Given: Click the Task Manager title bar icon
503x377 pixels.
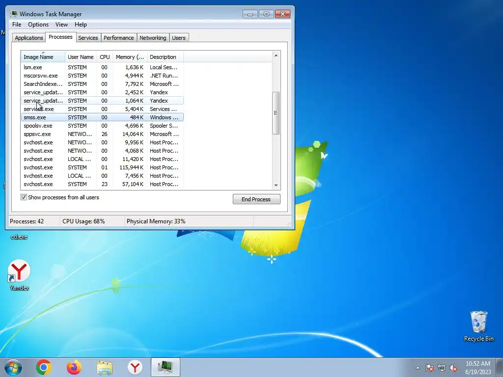Looking at the screenshot, I should (13, 14).
